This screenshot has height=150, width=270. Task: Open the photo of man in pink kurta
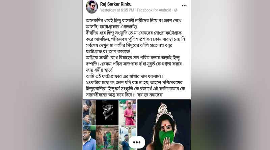click(x=128, y=112)
